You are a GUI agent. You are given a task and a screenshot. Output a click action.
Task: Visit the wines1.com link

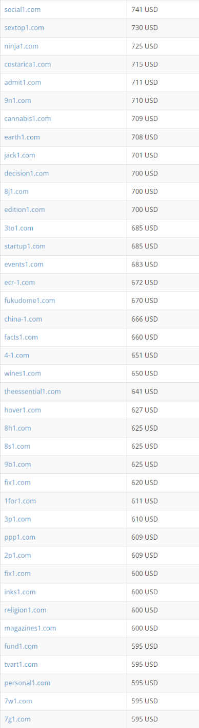tap(23, 374)
